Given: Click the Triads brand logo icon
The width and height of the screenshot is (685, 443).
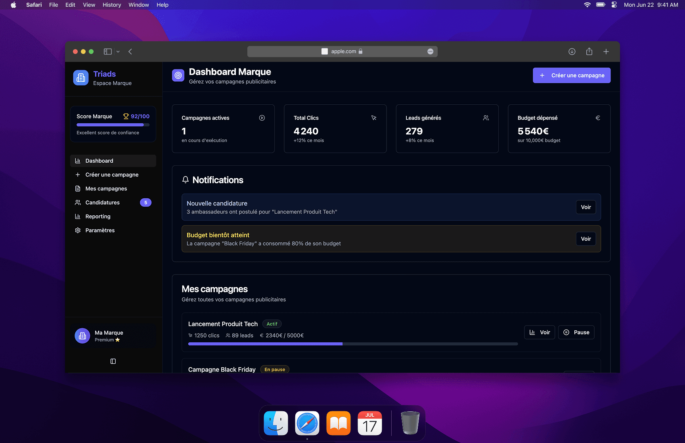Looking at the screenshot, I should pos(80,77).
